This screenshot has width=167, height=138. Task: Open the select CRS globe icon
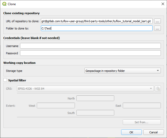[158, 89]
